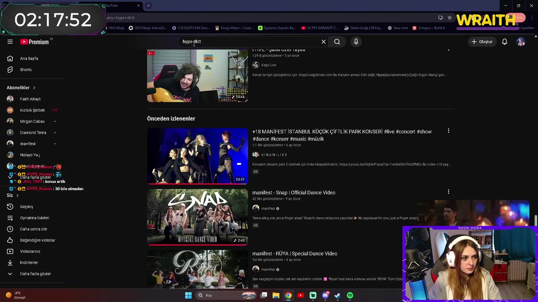
Task: Open Spotify from the taskbar
Action: (x=350, y=295)
